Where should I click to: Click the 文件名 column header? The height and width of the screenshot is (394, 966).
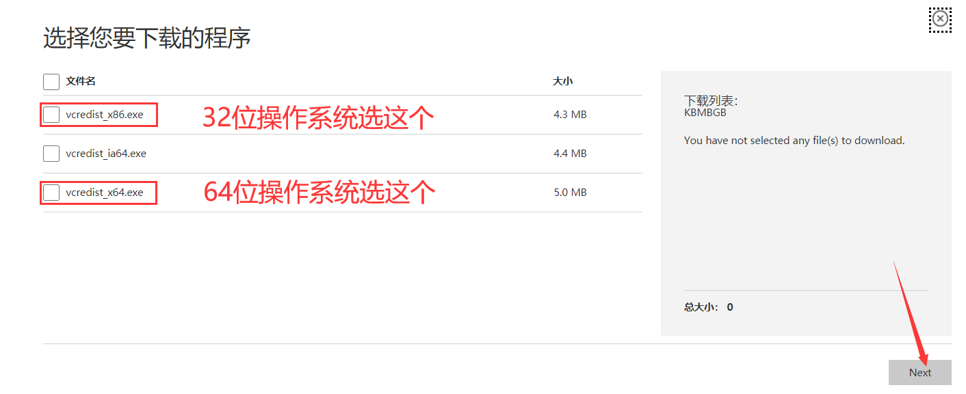point(81,81)
